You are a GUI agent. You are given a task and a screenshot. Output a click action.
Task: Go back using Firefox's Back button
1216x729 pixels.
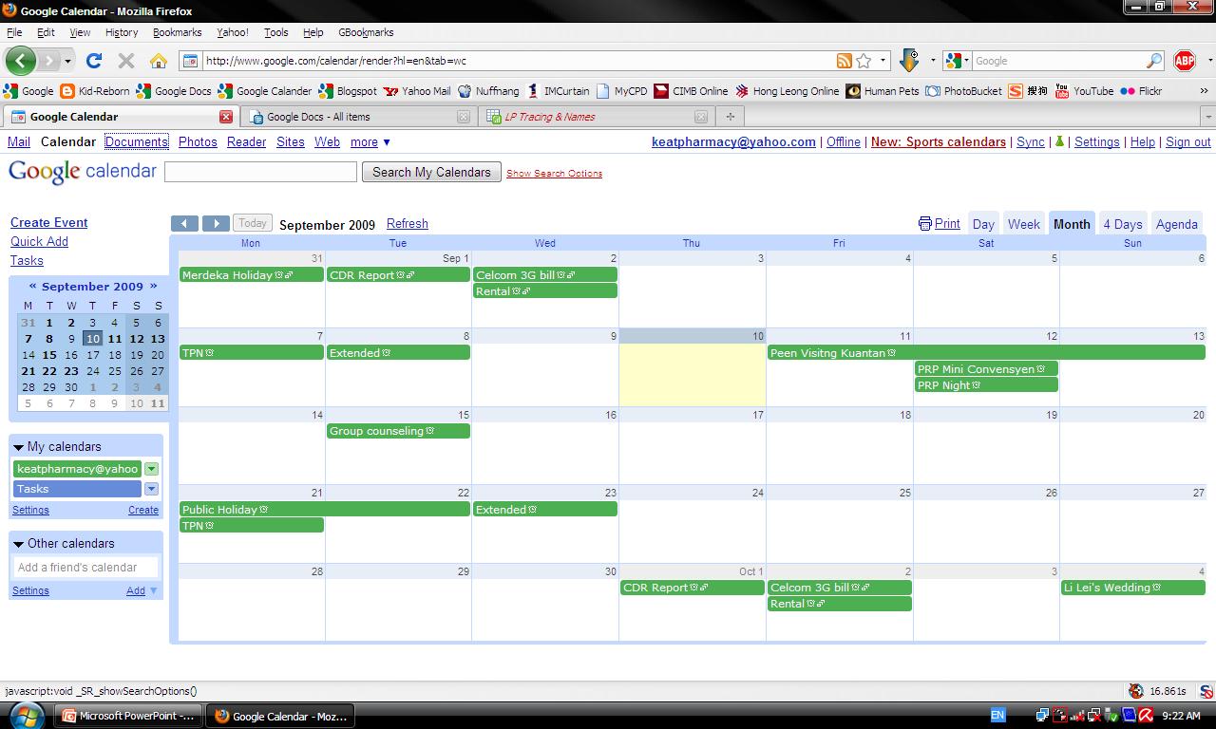pyautogui.click(x=21, y=61)
